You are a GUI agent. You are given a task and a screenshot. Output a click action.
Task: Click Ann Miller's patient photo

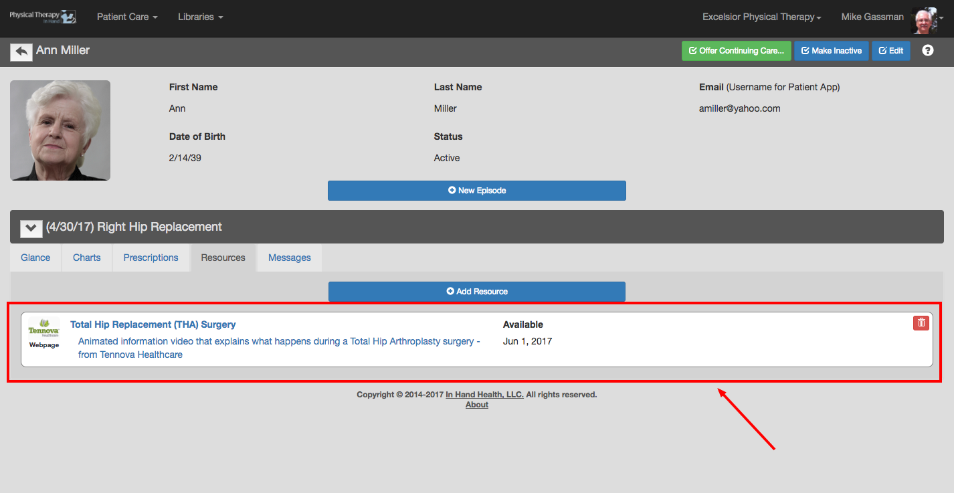coord(60,130)
